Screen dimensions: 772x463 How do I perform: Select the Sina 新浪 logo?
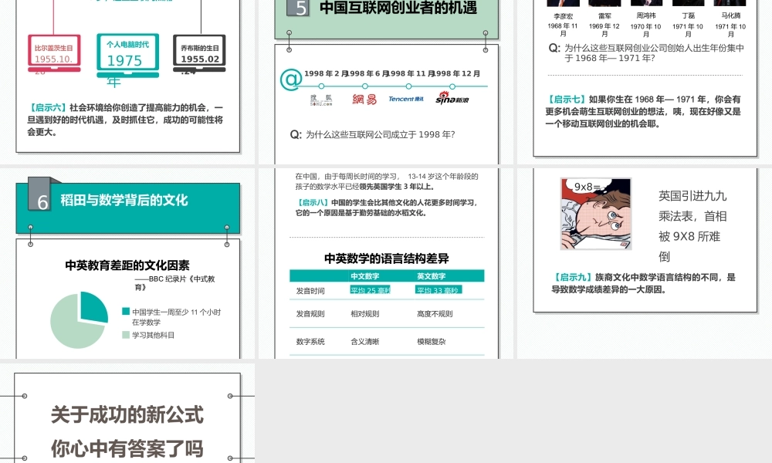(452, 98)
